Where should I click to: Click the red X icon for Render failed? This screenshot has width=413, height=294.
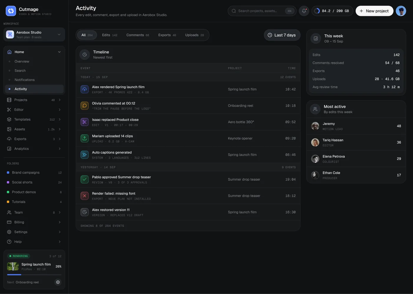click(85, 196)
